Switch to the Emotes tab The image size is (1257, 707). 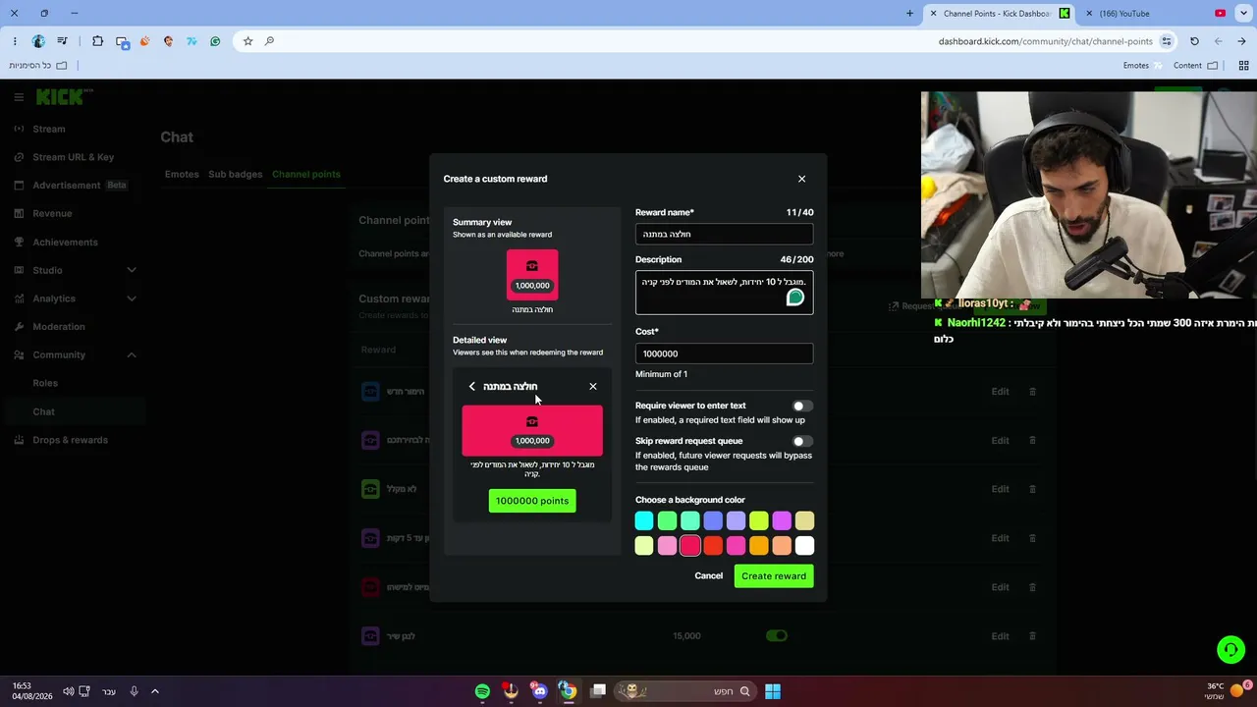(182, 175)
